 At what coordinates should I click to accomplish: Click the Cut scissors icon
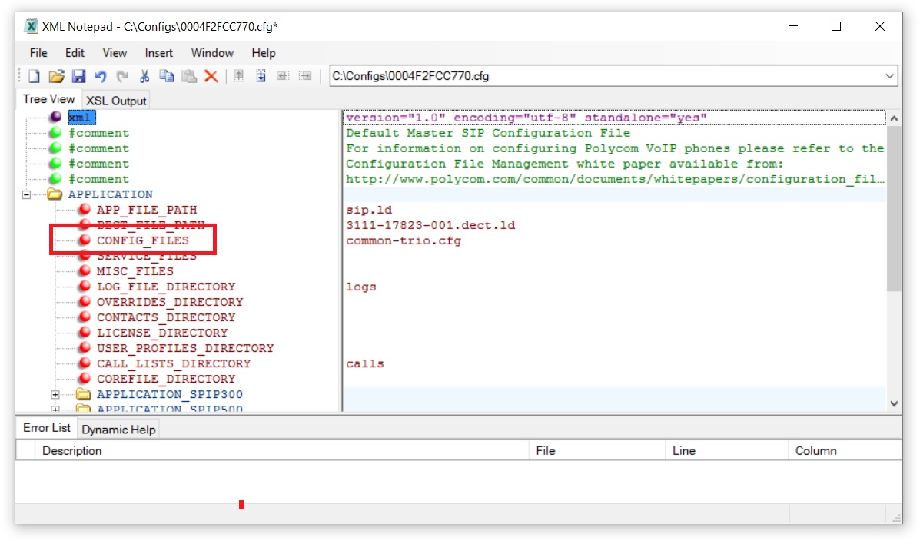(144, 76)
